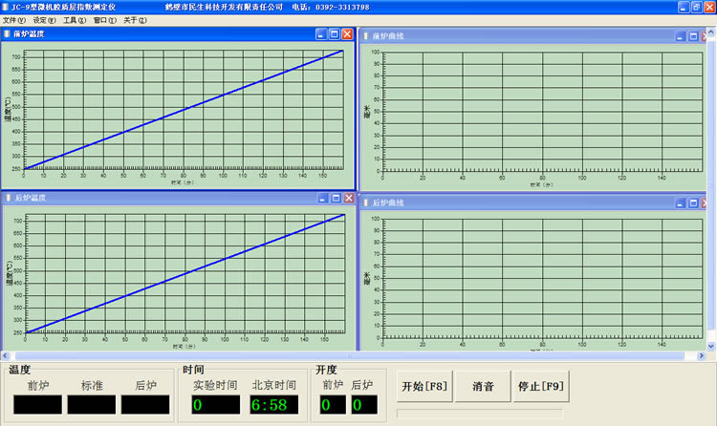Screen dimensions: 717x426
Task: Open the 关于 menu
Action: pyautogui.click(x=135, y=19)
